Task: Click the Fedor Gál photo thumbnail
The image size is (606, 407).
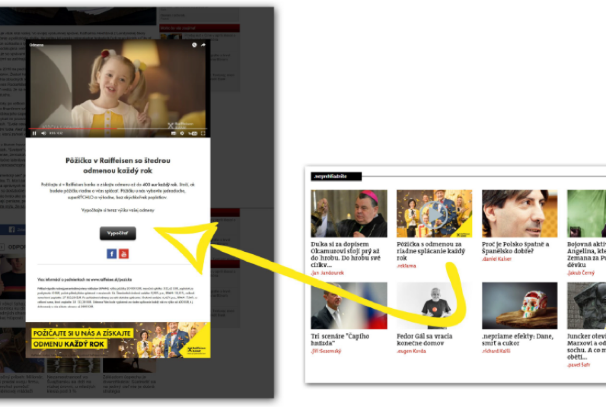Action: (434, 306)
